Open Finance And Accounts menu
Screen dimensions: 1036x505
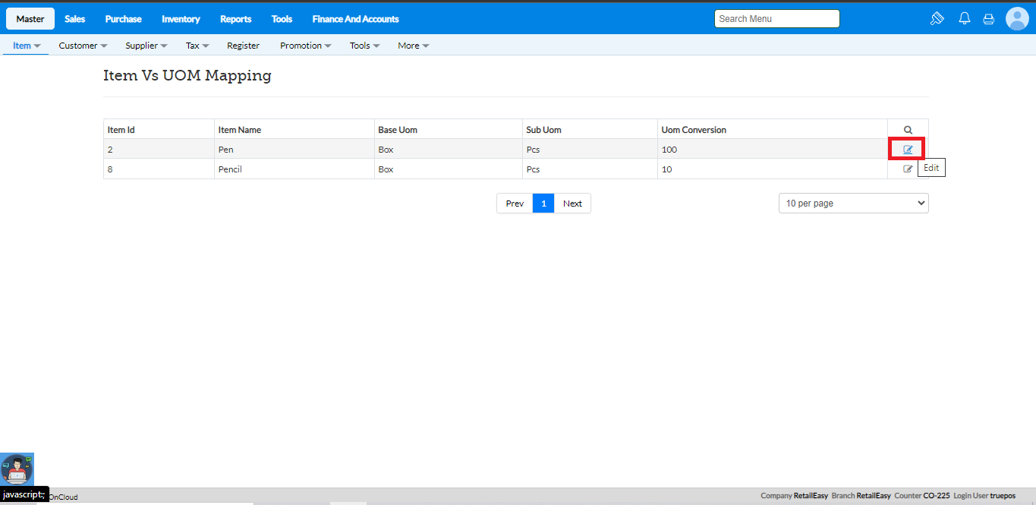click(355, 19)
